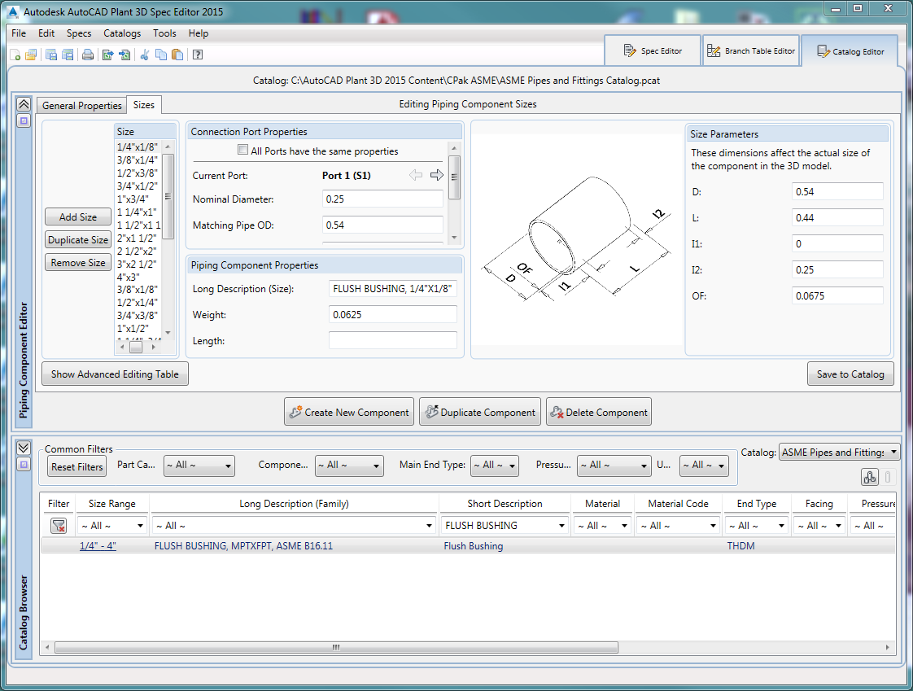Enable All Ports have the same properties
The width and height of the screenshot is (913, 691).
point(242,150)
